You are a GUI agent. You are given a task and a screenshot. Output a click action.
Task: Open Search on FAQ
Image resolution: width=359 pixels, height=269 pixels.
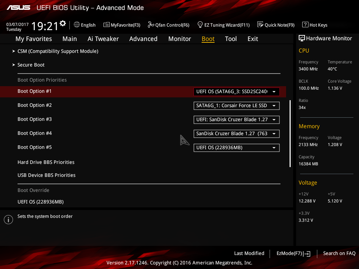pos(339,254)
